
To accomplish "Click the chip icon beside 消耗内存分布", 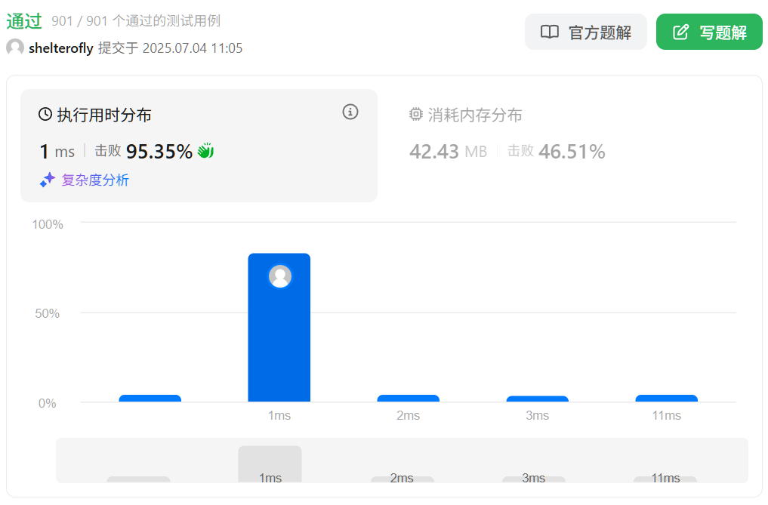I will 415,115.
